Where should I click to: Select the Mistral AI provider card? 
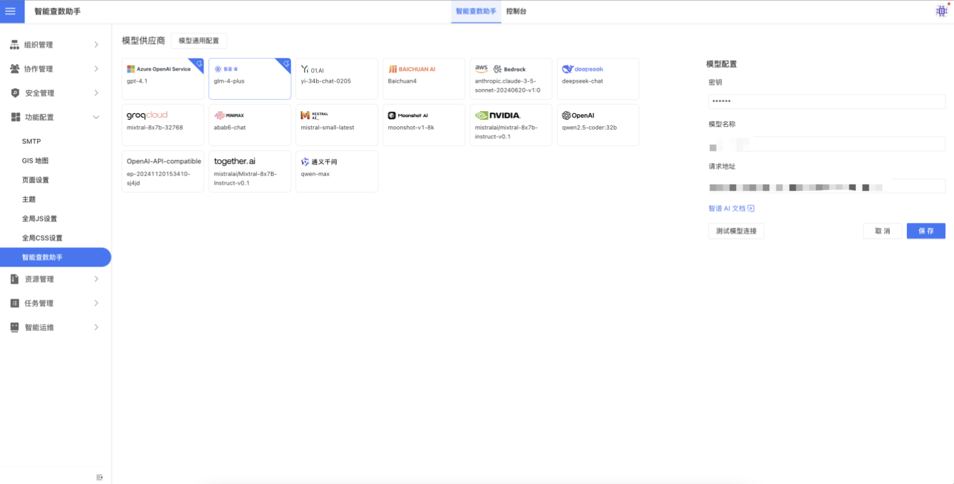click(x=337, y=125)
